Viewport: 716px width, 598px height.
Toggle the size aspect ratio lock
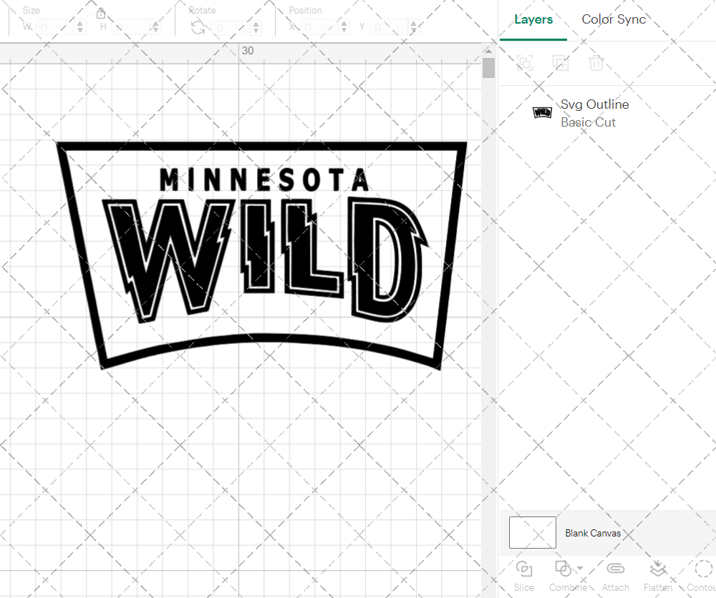pyautogui.click(x=101, y=14)
